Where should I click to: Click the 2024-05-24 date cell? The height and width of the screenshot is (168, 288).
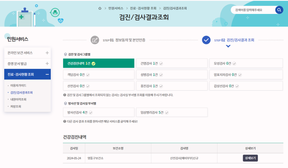(x=74, y=158)
